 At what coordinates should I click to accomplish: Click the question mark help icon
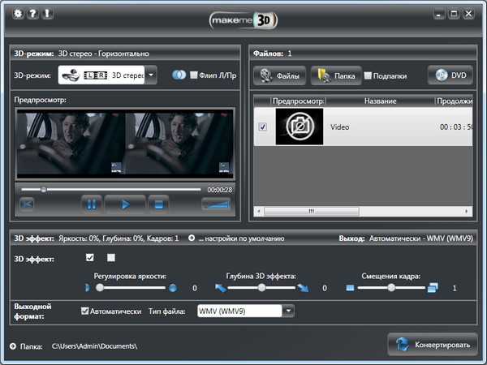tap(32, 15)
